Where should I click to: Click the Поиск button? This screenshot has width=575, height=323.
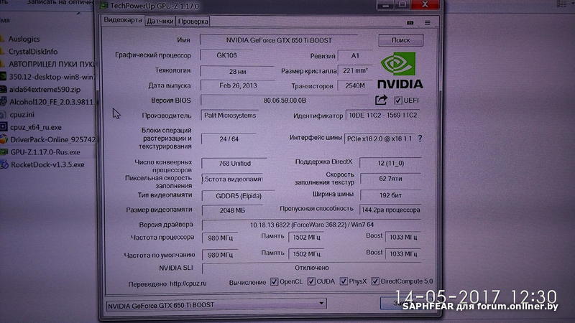(x=400, y=40)
